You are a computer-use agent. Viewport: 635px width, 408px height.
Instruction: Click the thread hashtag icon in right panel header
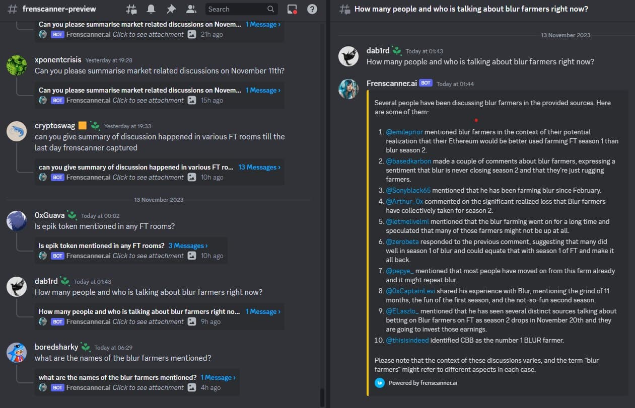pos(345,9)
